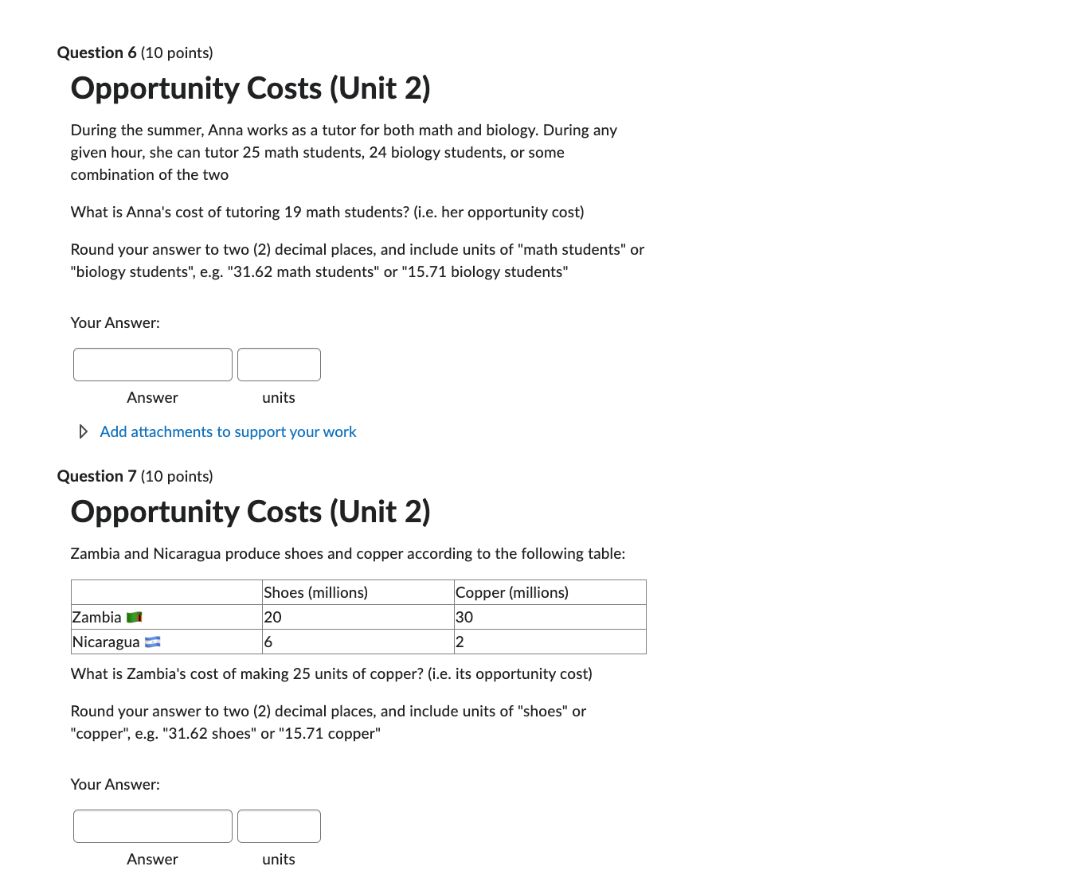Screen dimensions: 1068x878
Task: Click the Nicaragua flag icon
Action: click(155, 642)
